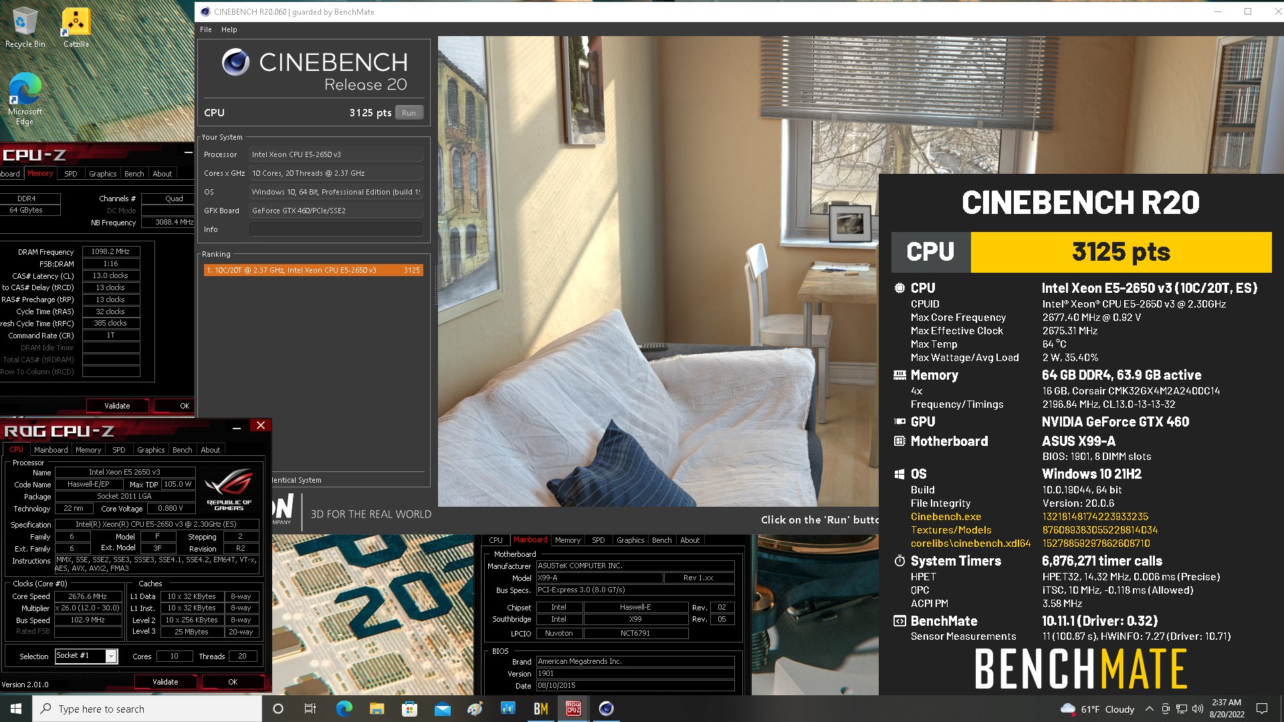This screenshot has height=722, width=1284.
Task: Show hidden system tray icons
Action: pos(1149,709)
